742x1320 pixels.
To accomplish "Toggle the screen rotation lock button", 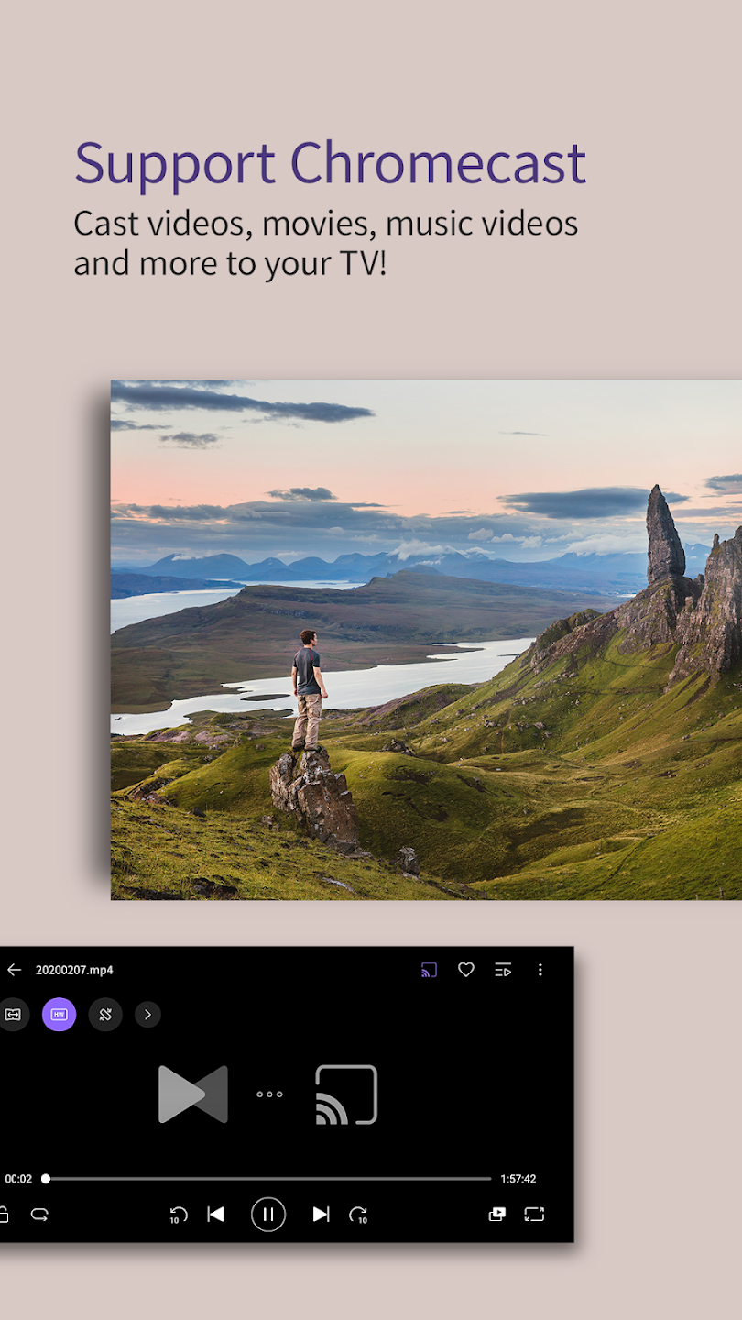I will [x=105, y=1015].
